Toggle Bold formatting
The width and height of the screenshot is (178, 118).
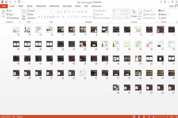[39, 17]
